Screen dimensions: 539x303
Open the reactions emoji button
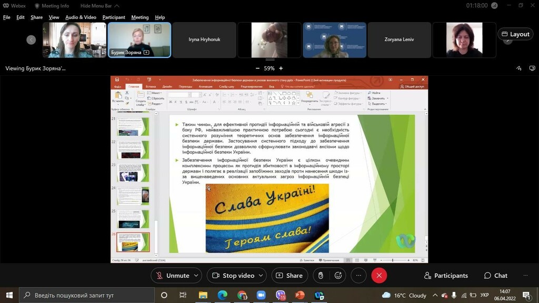pos(338,276)
